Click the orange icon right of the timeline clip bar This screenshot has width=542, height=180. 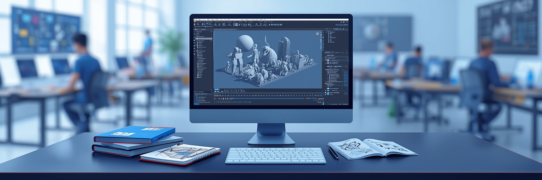[x=319, y=99]
